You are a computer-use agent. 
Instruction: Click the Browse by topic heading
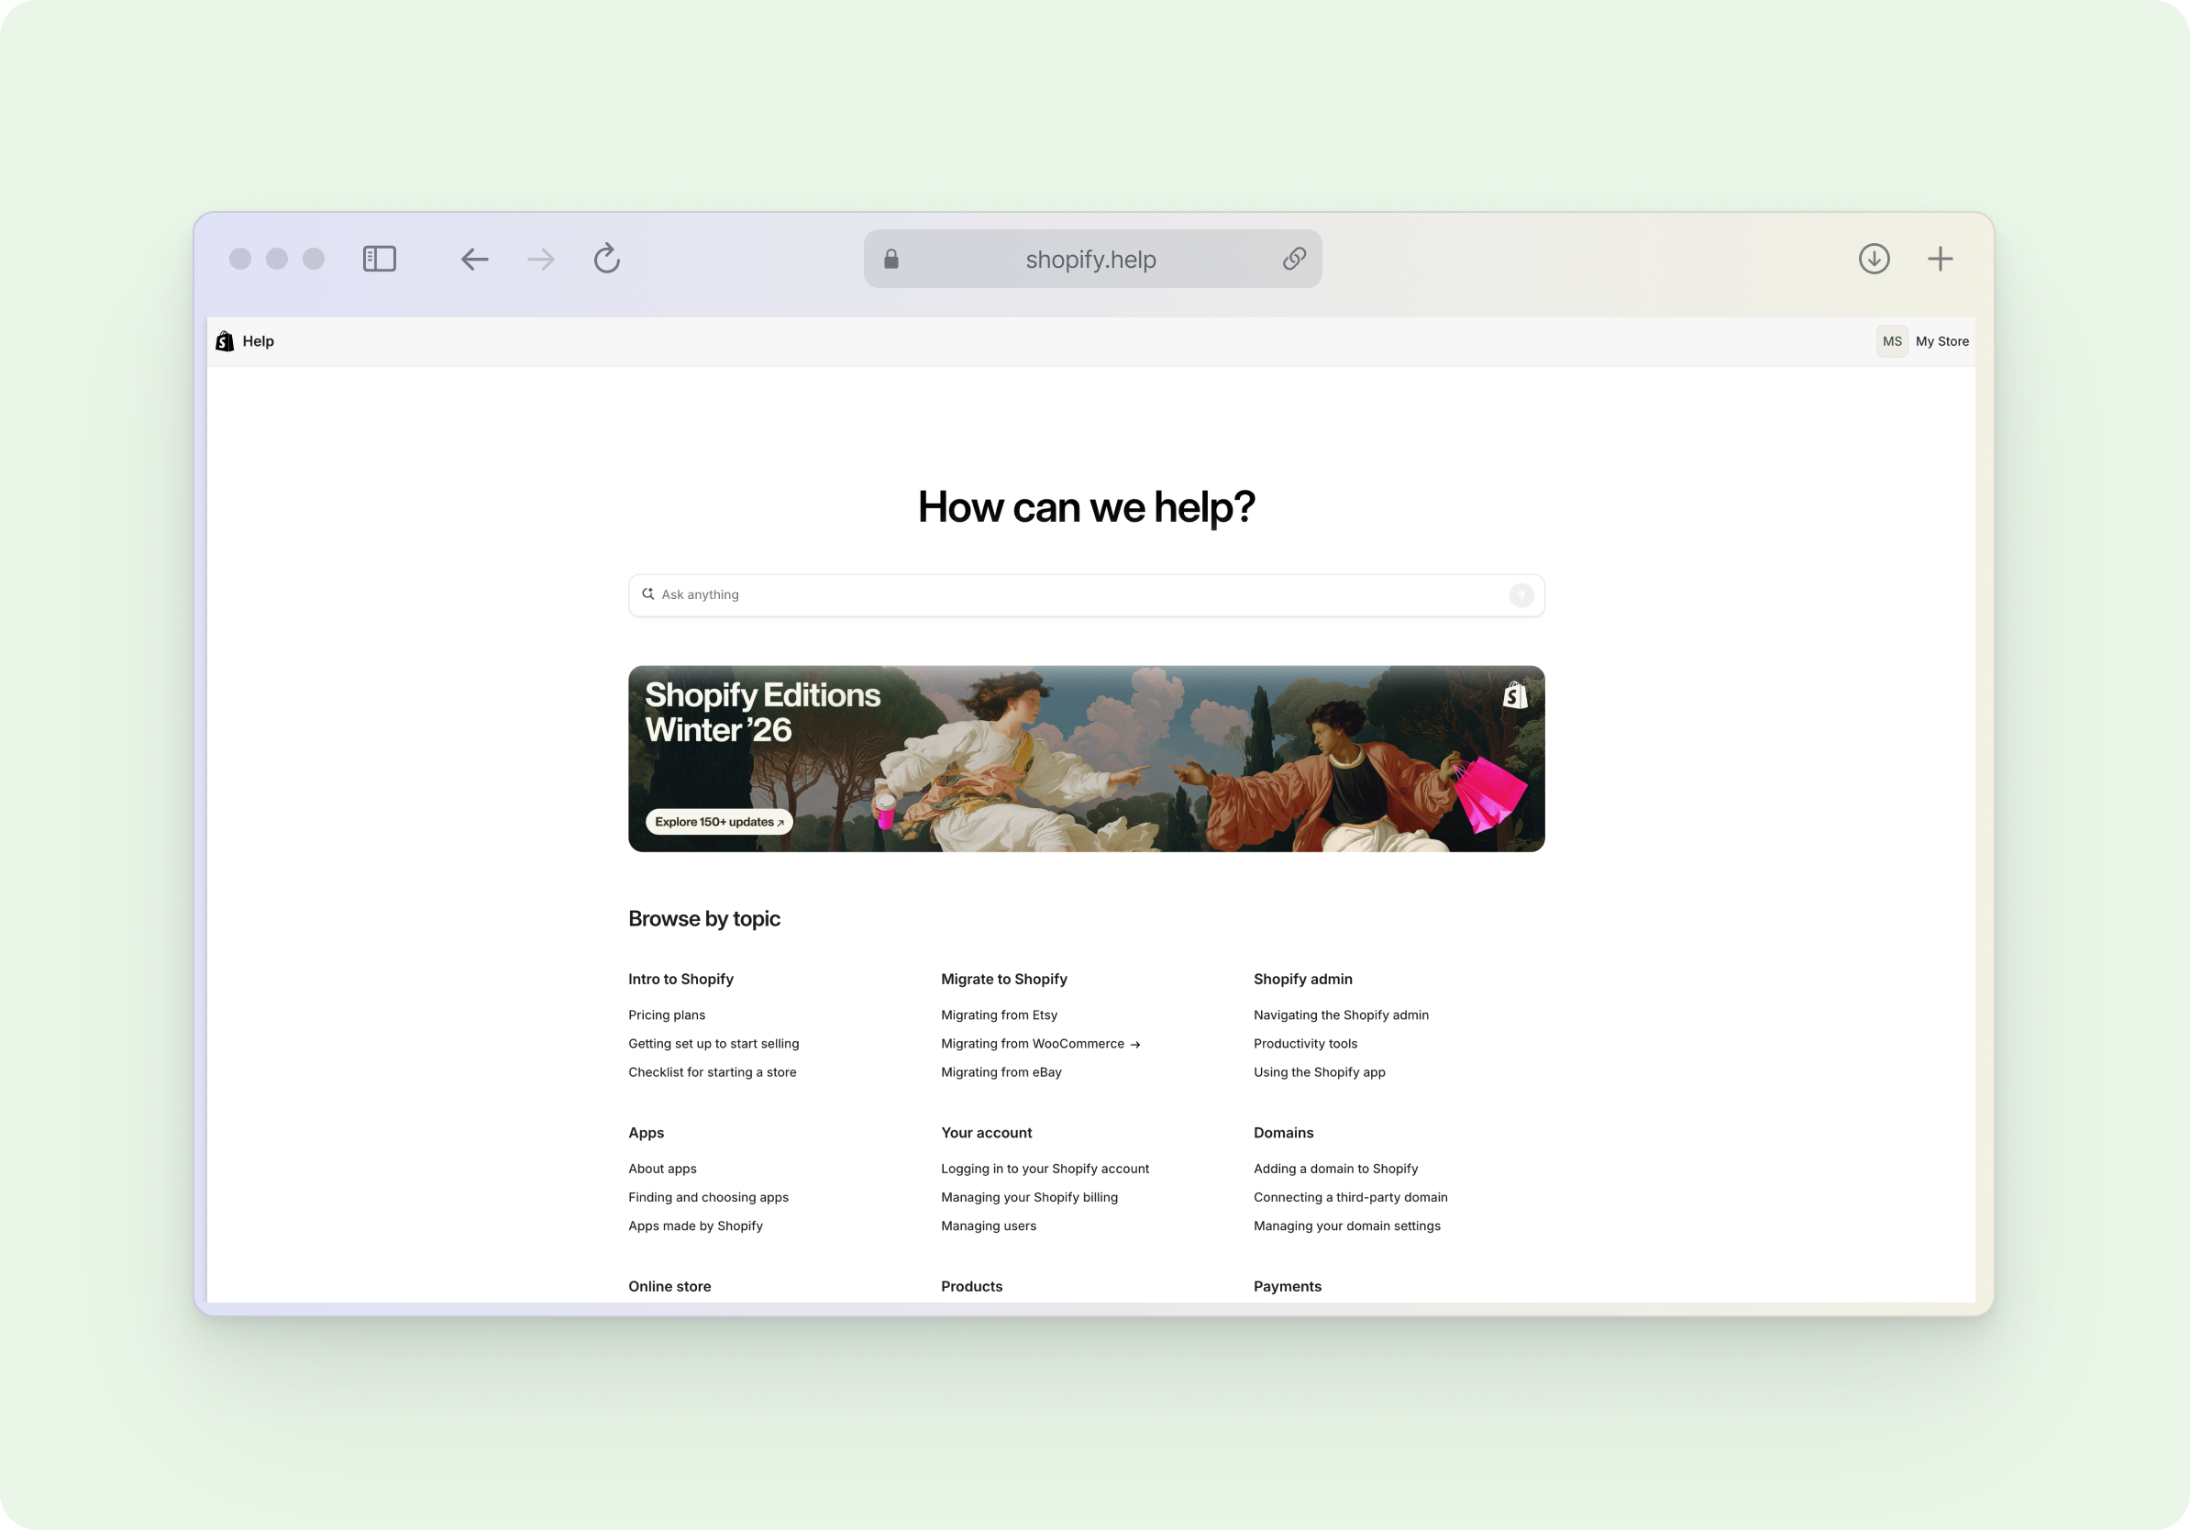coord(704,918)
